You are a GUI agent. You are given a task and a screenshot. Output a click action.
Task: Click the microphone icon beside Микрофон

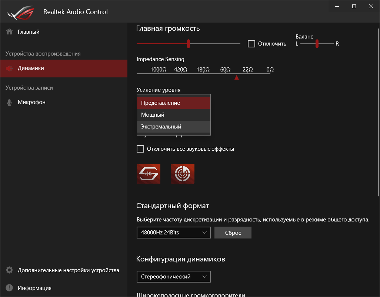point(9,102)
